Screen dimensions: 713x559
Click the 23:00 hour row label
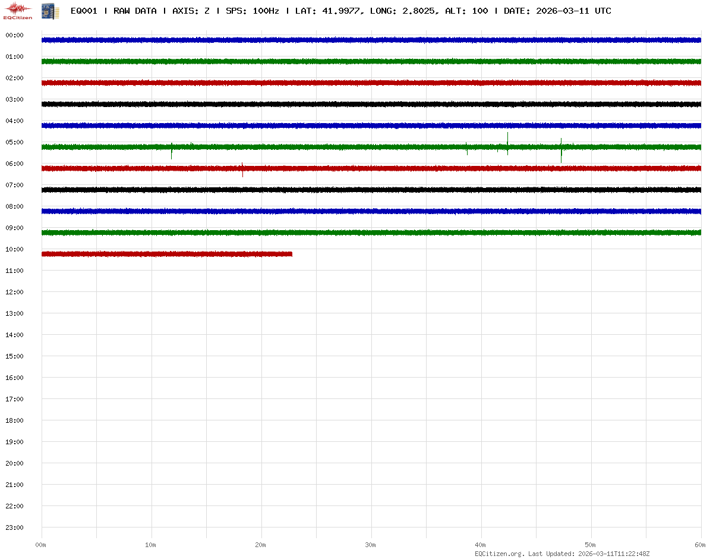14,527
